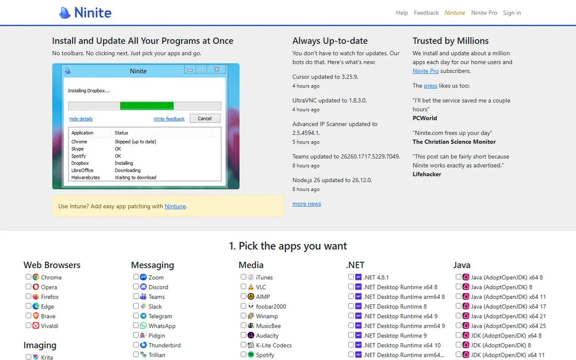Click the 'Lifehacker' quote attribution
Image resolution: width=576 pixels, height=360 pixels.
click(427, 174)
